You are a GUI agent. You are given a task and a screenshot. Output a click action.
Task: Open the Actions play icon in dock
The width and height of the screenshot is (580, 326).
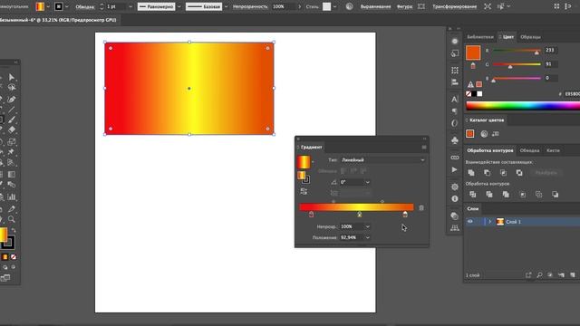pyautogui.click(x=455, y=169)
